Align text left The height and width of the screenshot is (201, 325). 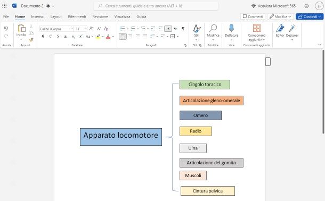click(123, 36)
